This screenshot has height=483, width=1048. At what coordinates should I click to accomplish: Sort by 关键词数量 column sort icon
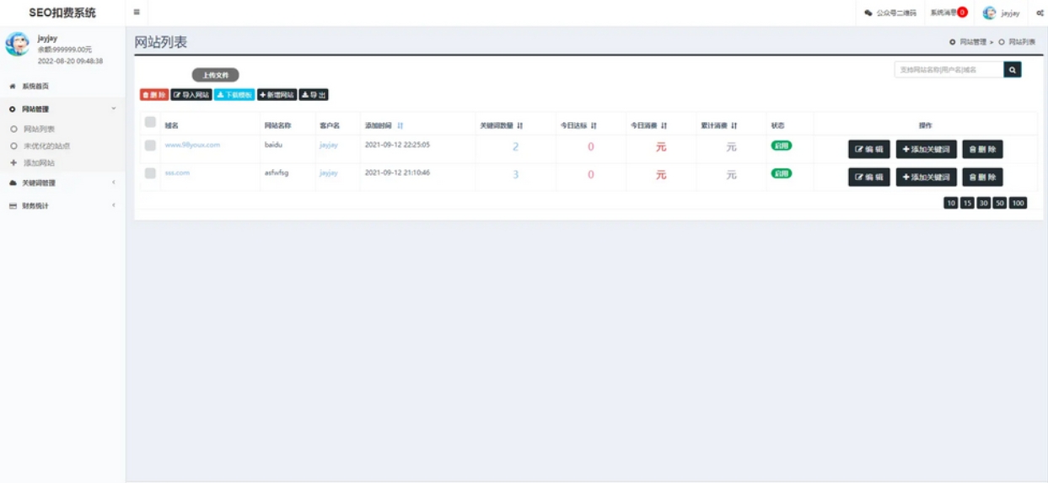[x=520, y=125]
